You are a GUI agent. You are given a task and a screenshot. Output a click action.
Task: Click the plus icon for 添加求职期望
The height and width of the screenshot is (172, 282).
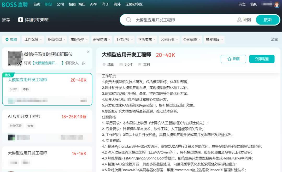pyautogui.click(x=21, y=20)
